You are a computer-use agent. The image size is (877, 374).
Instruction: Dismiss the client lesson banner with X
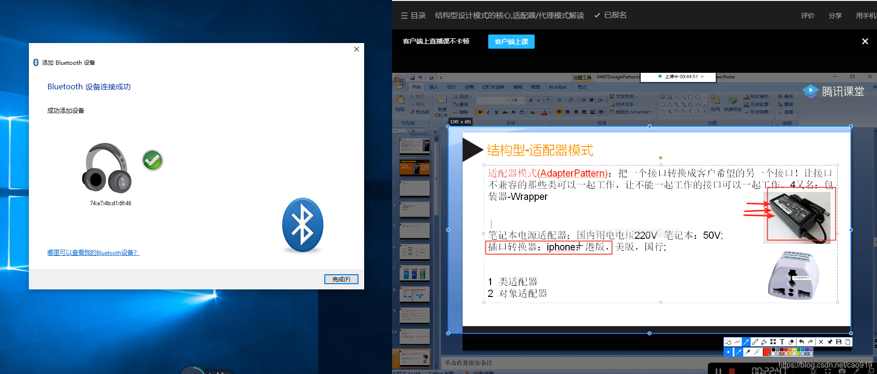865,42
